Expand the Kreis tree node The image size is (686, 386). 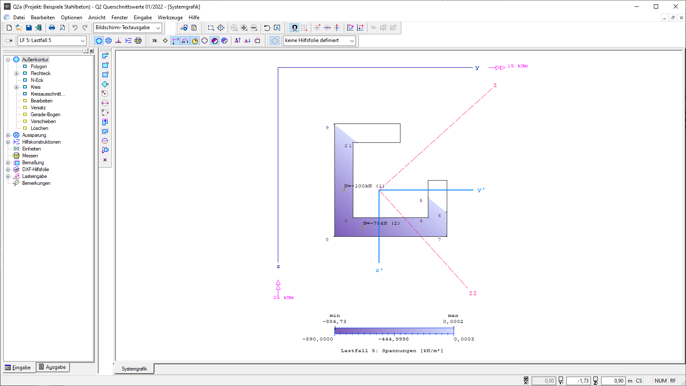pos(16,87)
